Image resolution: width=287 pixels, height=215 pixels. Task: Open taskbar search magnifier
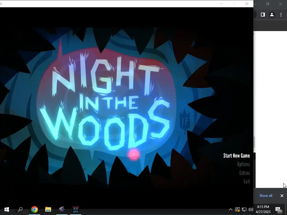tap(20, 209)
